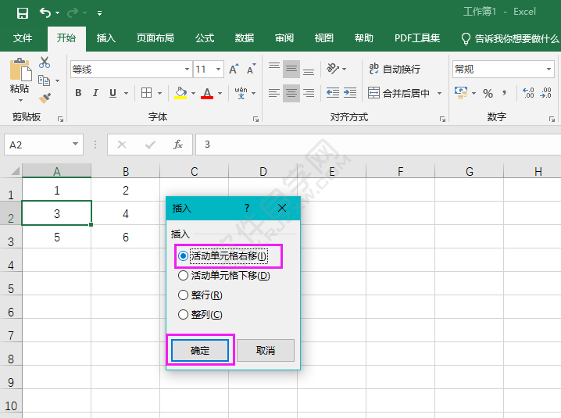Select the shift active cells down option
The width and height of the screenshot is (561, 418).
tap(184, 275)
